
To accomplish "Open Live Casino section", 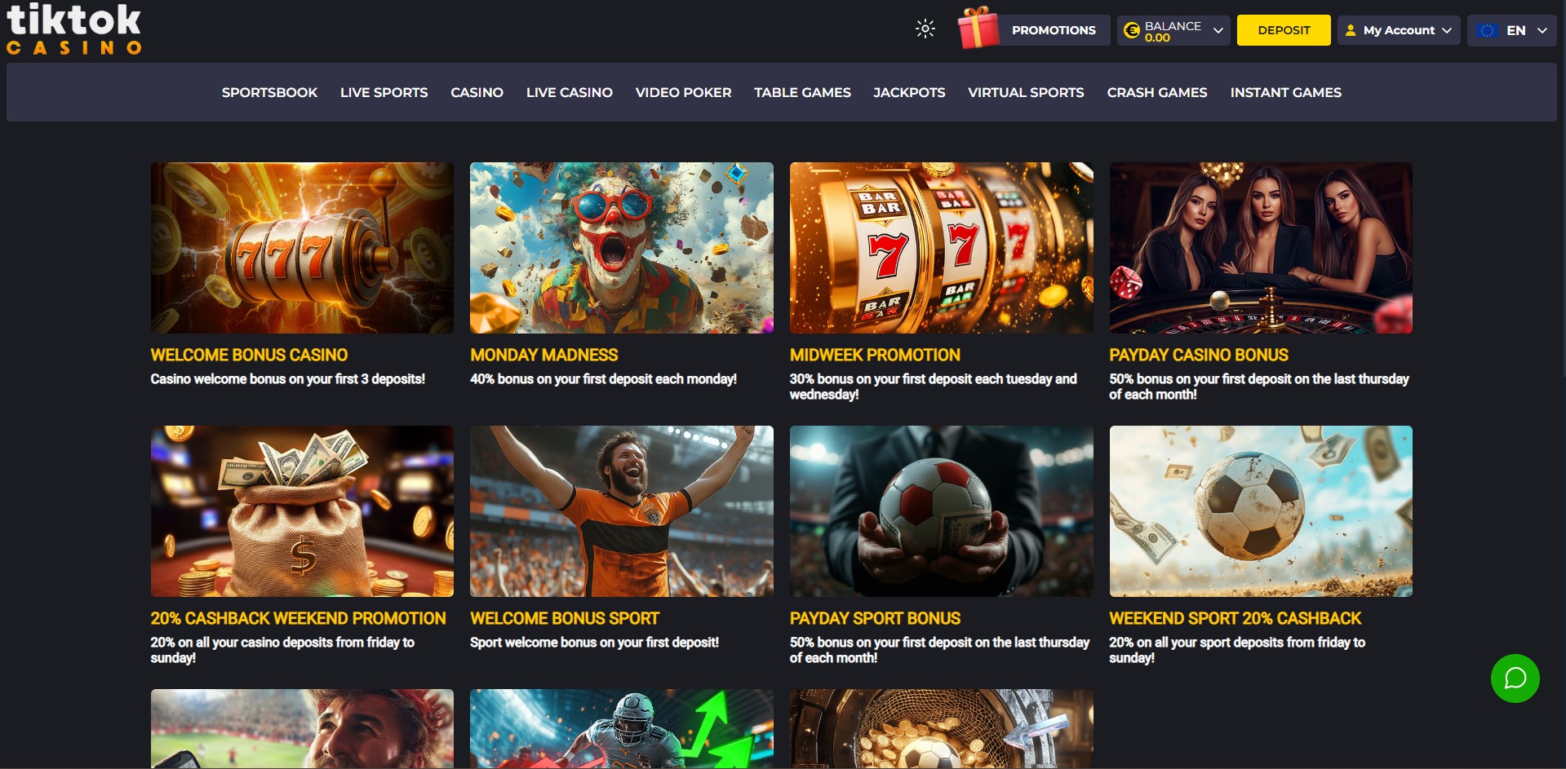I will point(570,92).
